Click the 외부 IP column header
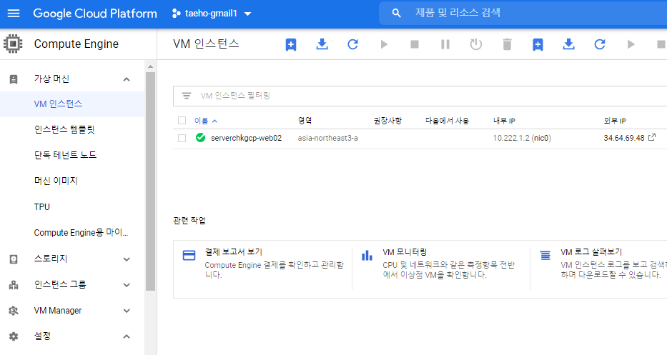This screenshot has height=355, width=667. point(615,121)
